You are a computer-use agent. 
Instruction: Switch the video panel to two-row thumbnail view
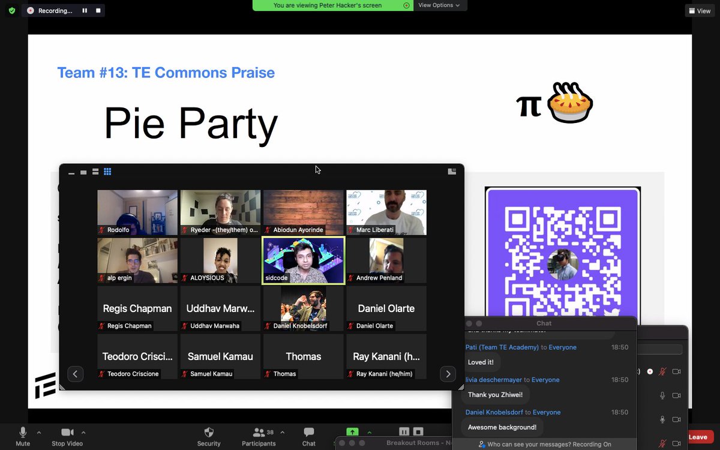tap(95, 172)
